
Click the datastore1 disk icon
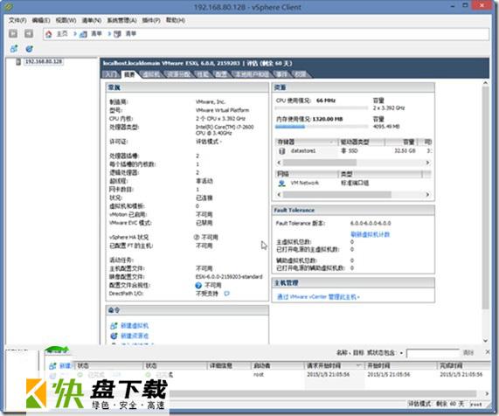(281, 151)
